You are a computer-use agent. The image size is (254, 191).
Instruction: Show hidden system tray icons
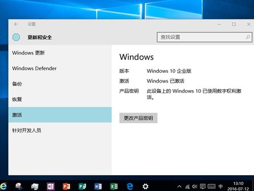pyautogui.click(x=179, y=186)
